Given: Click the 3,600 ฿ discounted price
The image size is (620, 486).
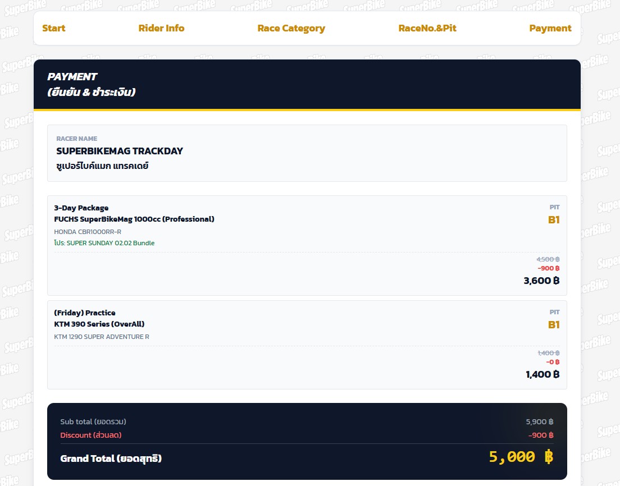Looking at the screenshot, I should [x=541, y=281].
